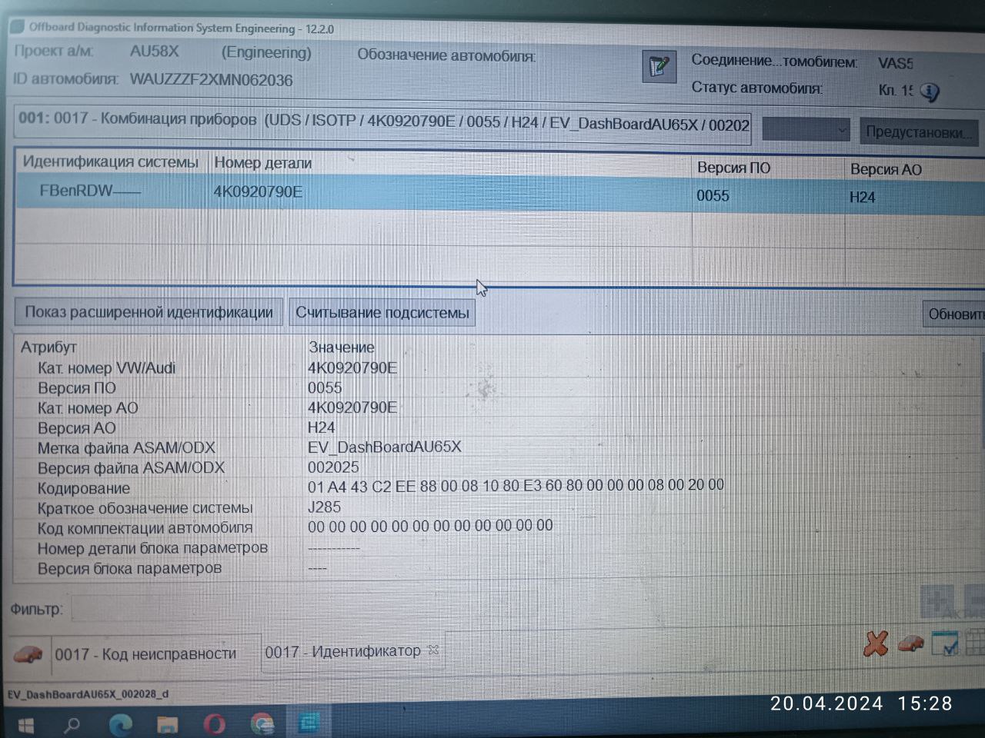
Task: Click the 0055 software version cell
Action: pyautogui.click(x=713, y=195)
